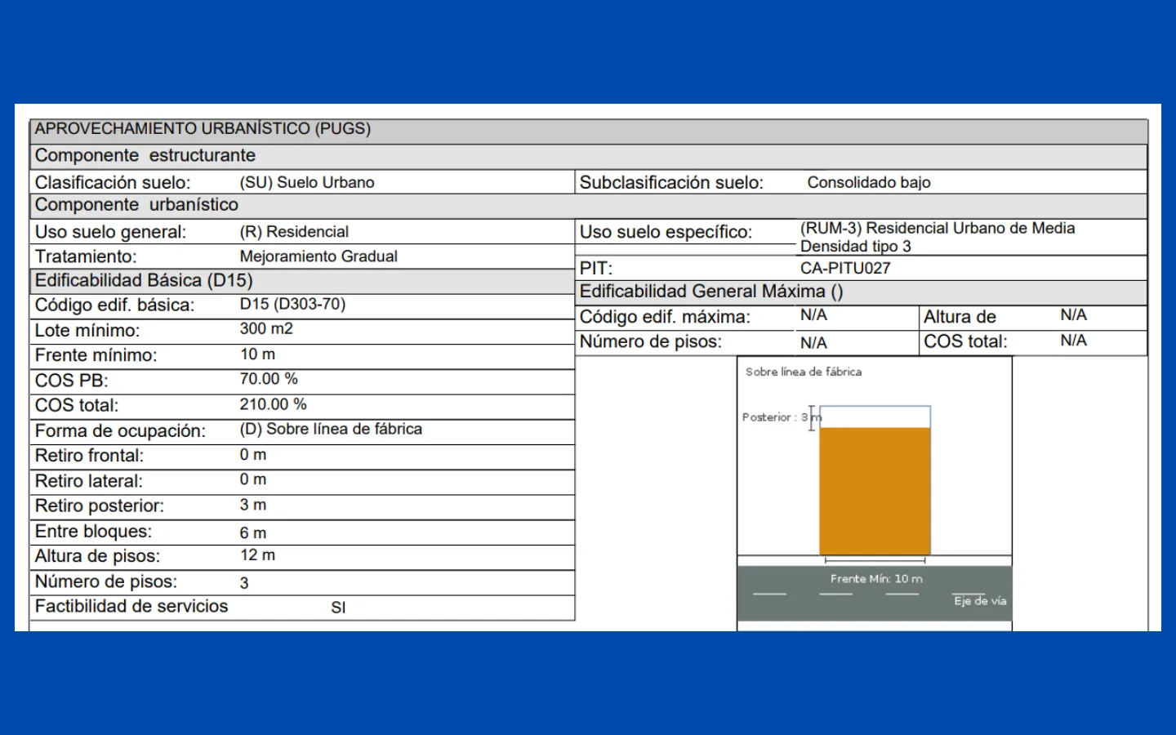The image size is (1176, 735).
Task: Select the 'SI' factibilidad value
Action: pos(338,608)
